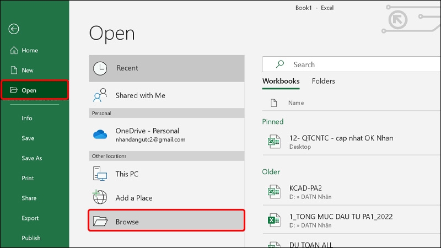The width and height of the screenshot is (441, 248).
Task: Click the OneDrive cloud icon
Action: (100, 134)
